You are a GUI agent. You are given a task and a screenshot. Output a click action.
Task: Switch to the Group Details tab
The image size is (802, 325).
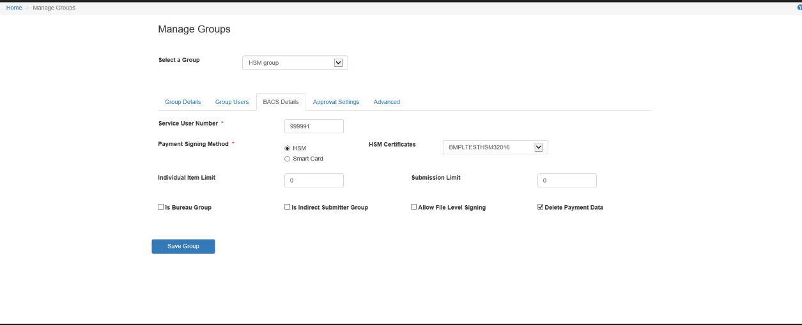click(x=183, y=102)
